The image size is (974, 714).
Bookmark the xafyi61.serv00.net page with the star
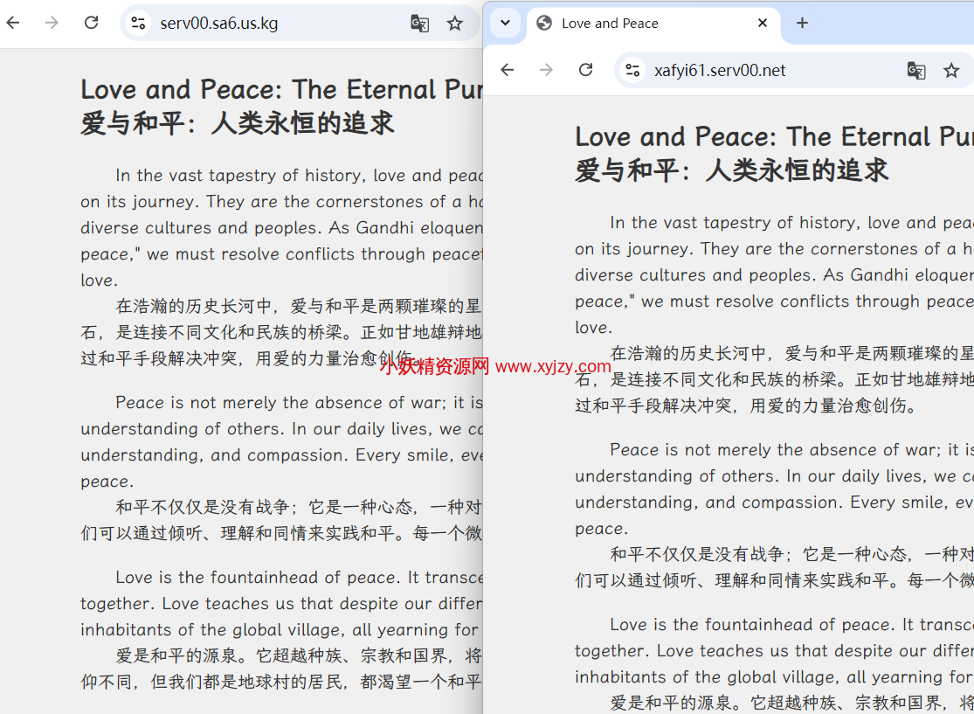[951, 70]
